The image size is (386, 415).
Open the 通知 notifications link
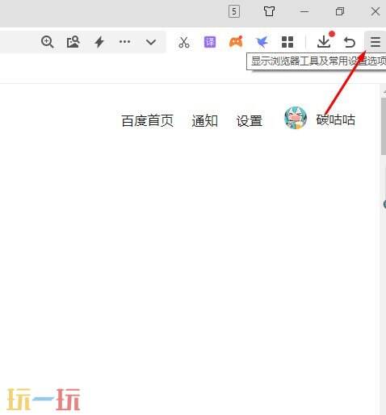pyautogui.click(x=204, y=120)
